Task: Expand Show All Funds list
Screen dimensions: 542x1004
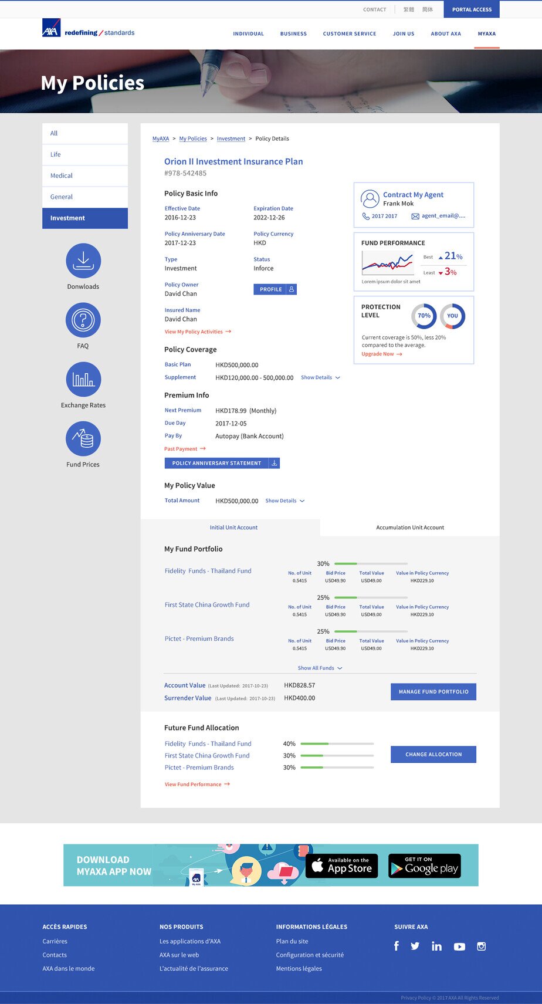Action: click(x=320, y=668)
